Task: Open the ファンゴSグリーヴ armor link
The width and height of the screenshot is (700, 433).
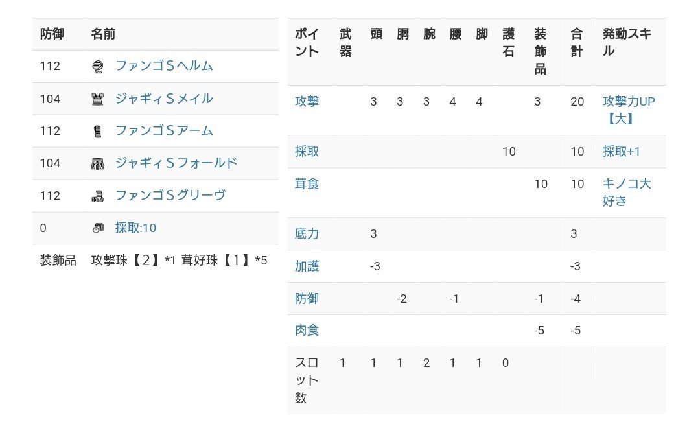Action: (170, 195)
